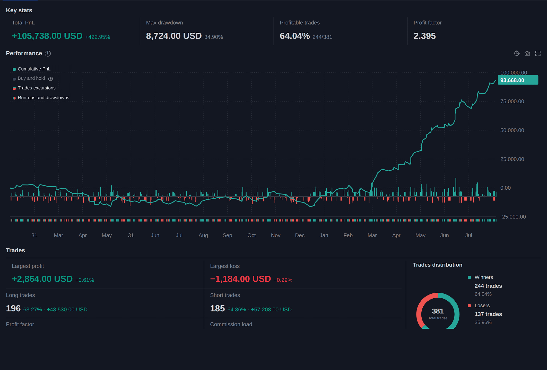The height and width of the screenshot is (370, 547).
Task: Select the +105,738.00 USD Total PnL value
Action: (47, 36)
